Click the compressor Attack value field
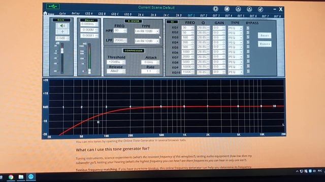The image size is (325, 182). (x=150, y=62)
